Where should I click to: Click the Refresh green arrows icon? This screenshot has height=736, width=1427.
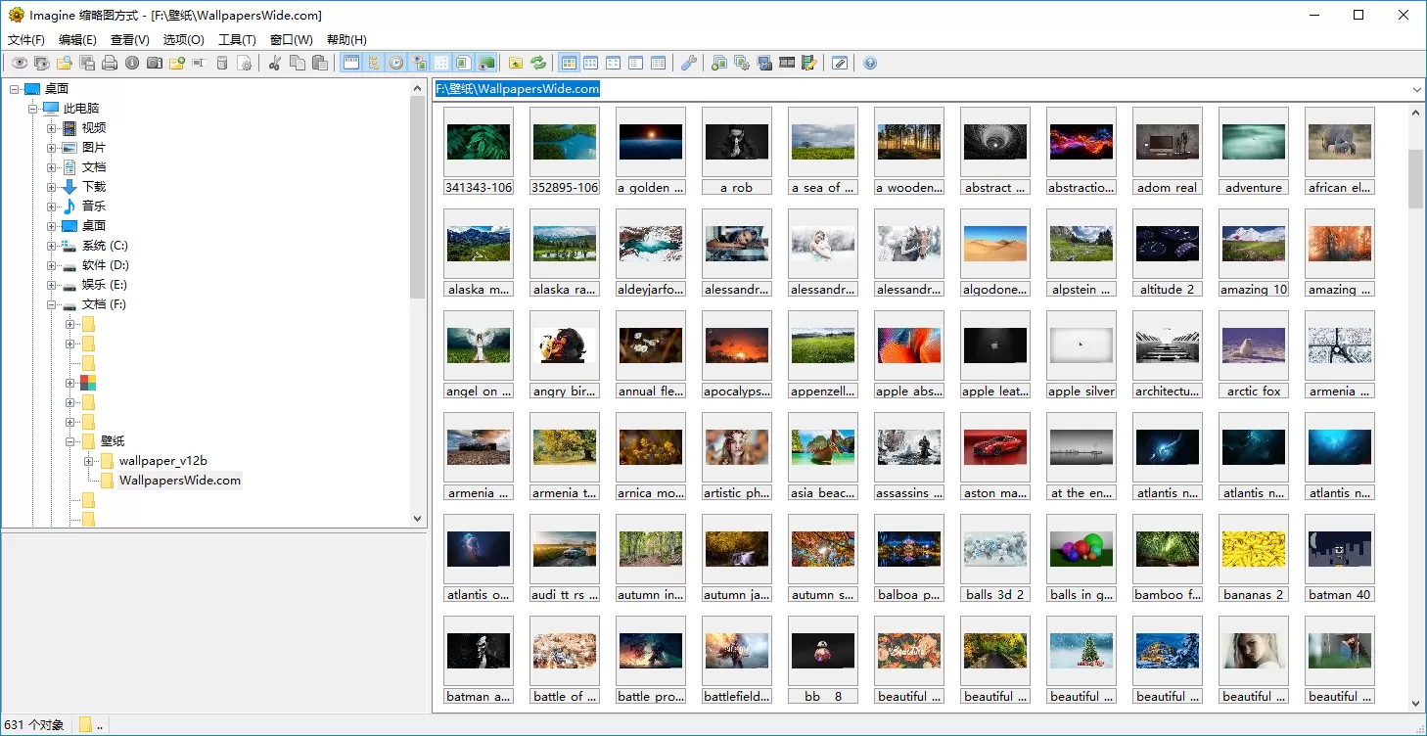coord(538,64)
